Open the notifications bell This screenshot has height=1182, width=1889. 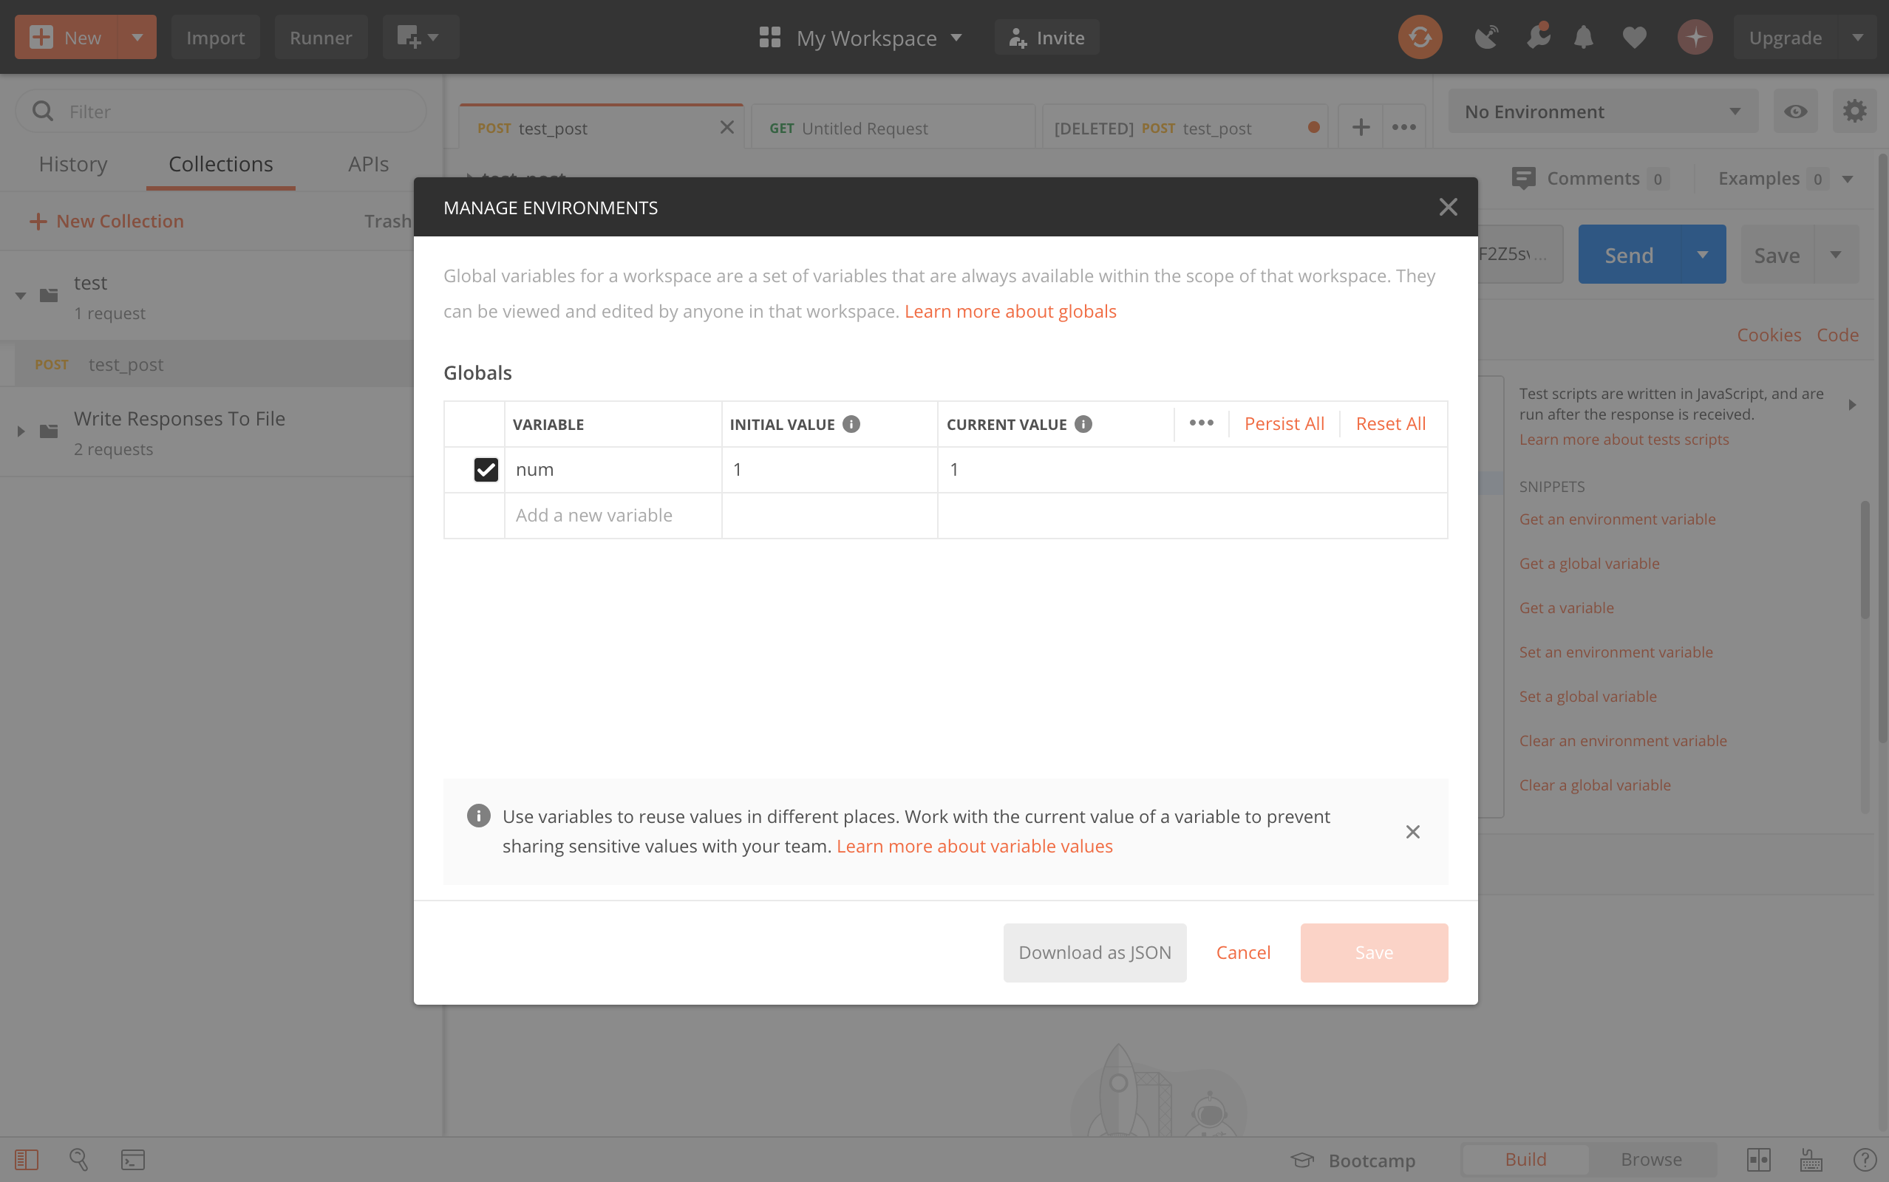(x=1583, y=37)
